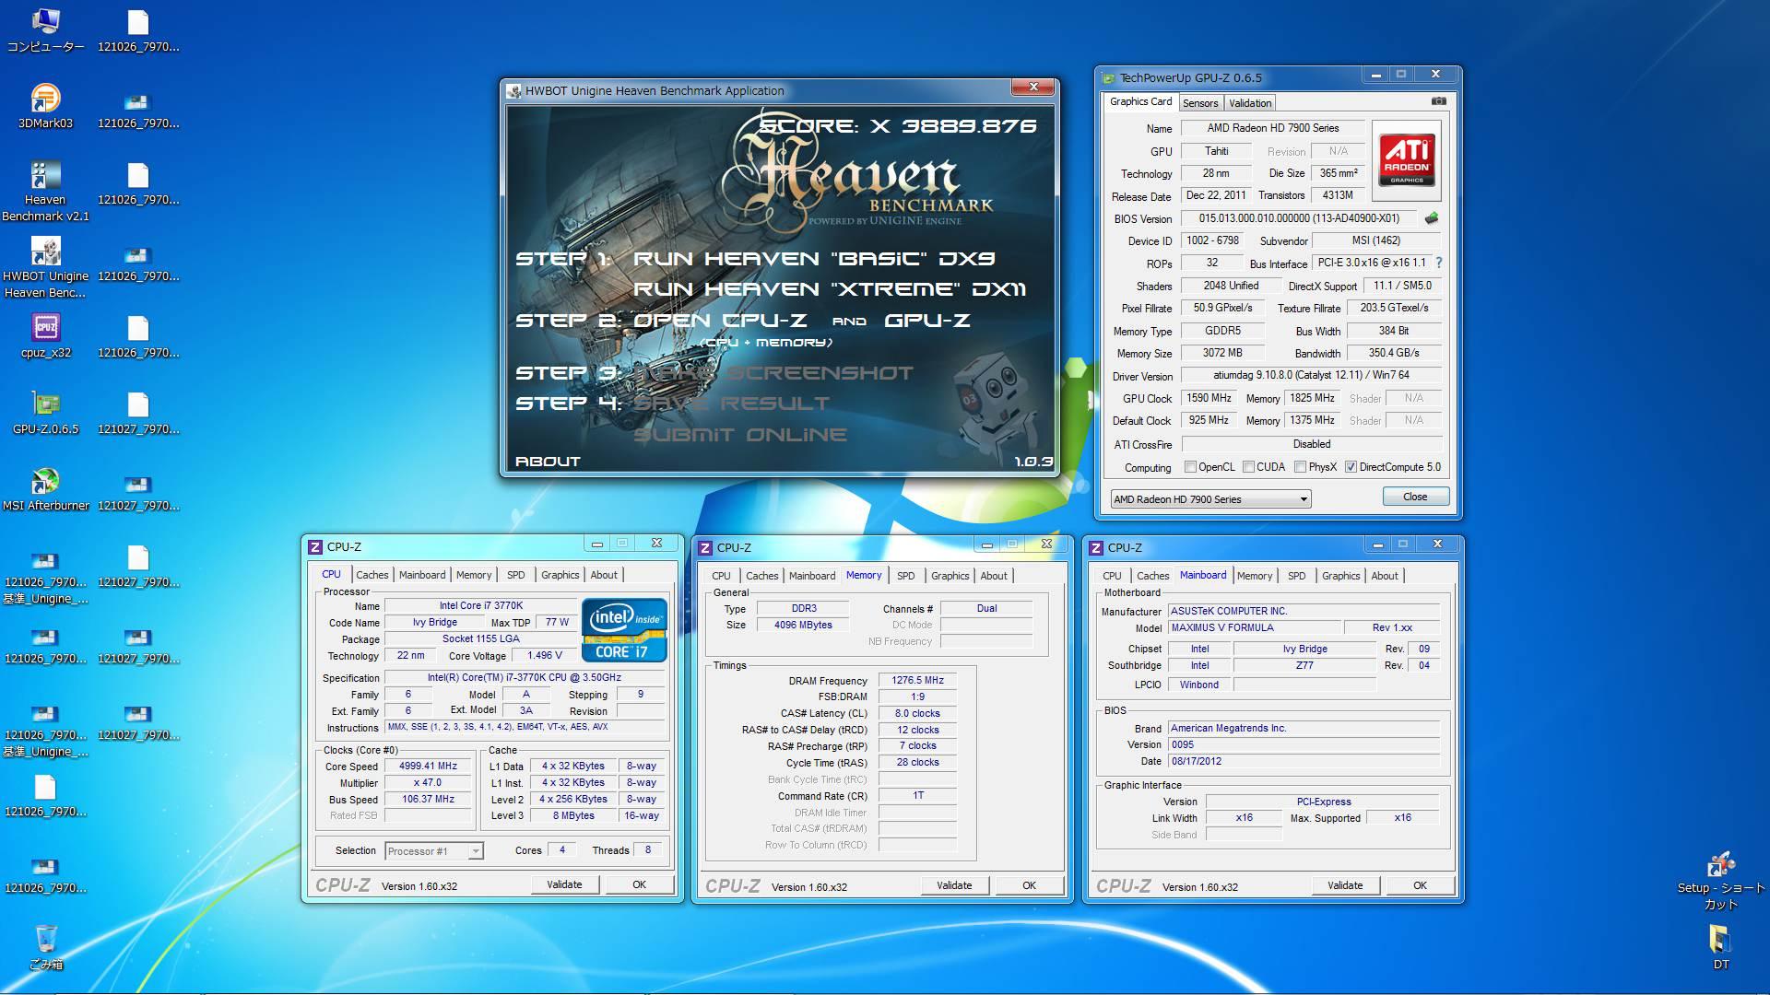This screenshot has width=1770, height=995.
Task: Open the MSI Afterburner shortcut
Action: (x=45, y=489)
